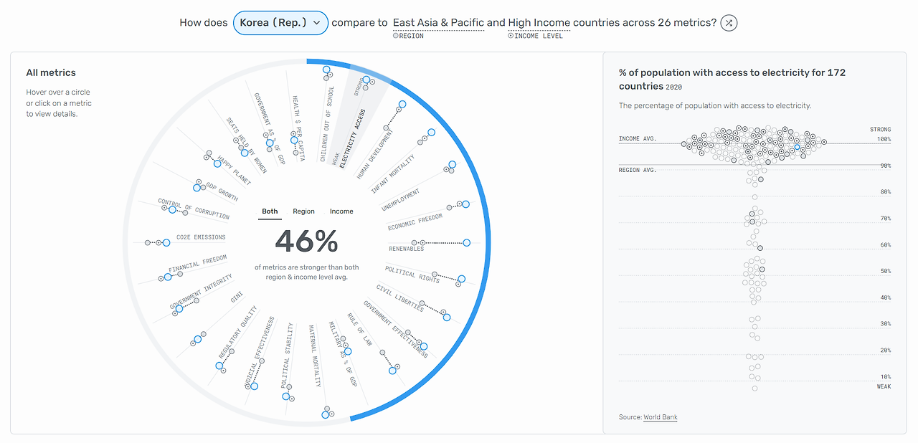918x443 pixels.
Task: Select the East Asia & Pacific region selector
Action: [x=438, y=23]
